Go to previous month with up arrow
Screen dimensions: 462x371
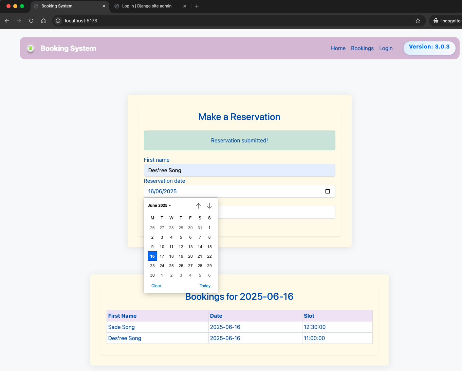click(199, 206)
